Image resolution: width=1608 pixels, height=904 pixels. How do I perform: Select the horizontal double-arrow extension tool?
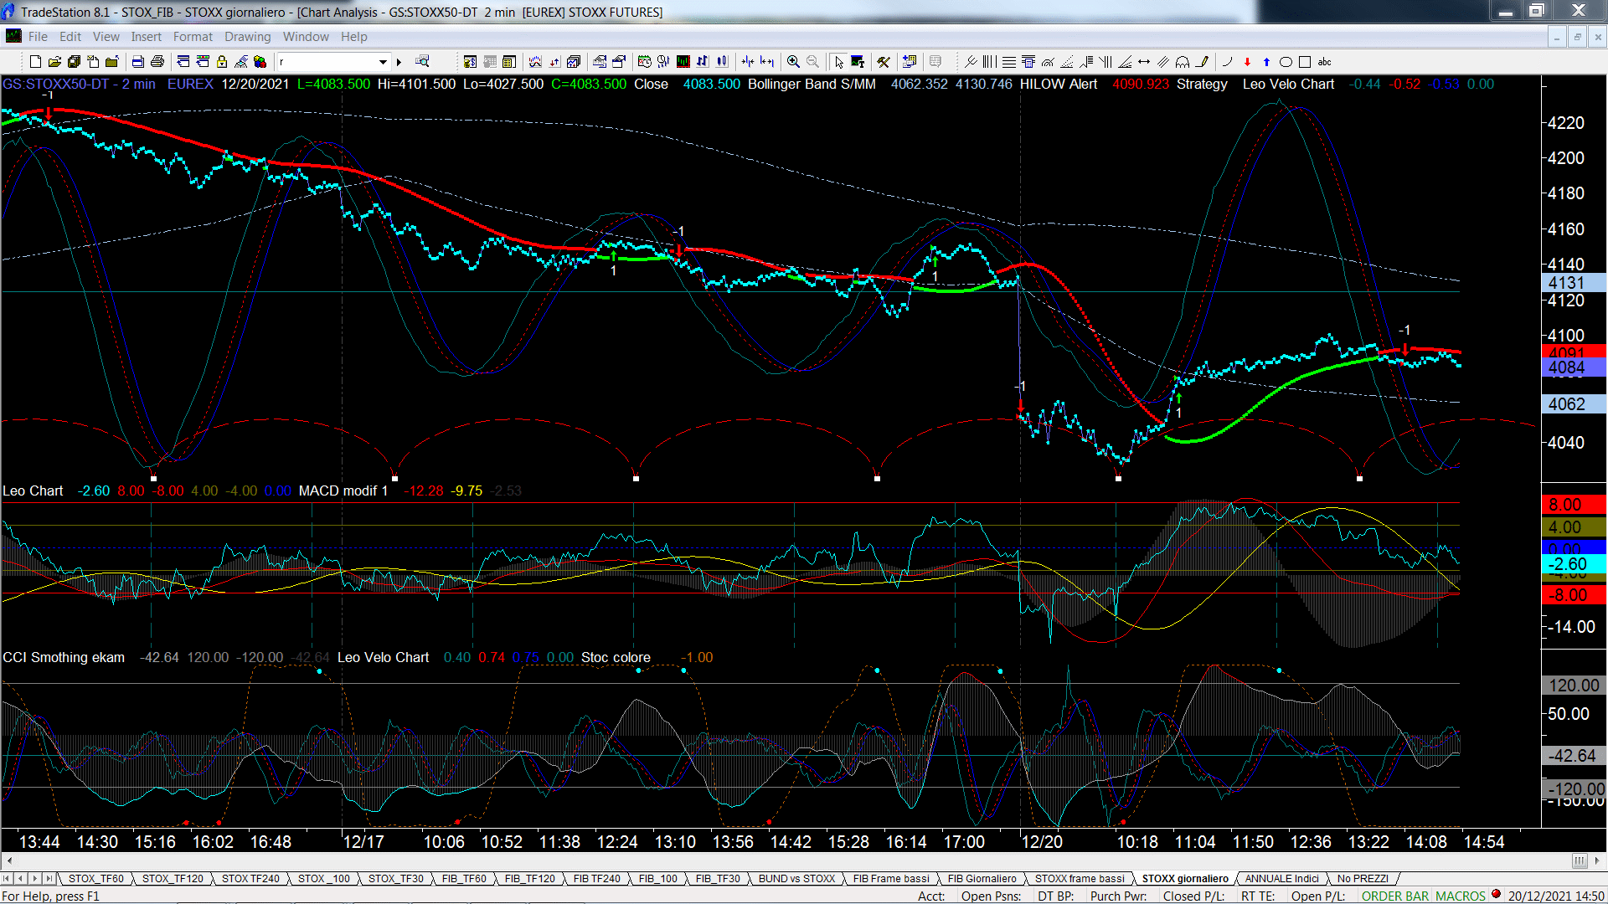coord(1144,62)
